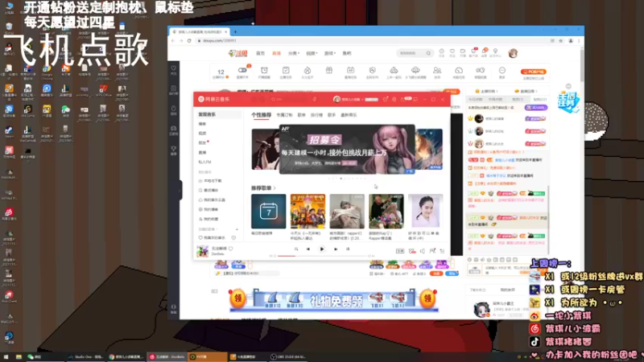The image size is (644, 362).
Task: Click voice recognition microphone icon in NetEase header
Action: (x=314, y=99)
